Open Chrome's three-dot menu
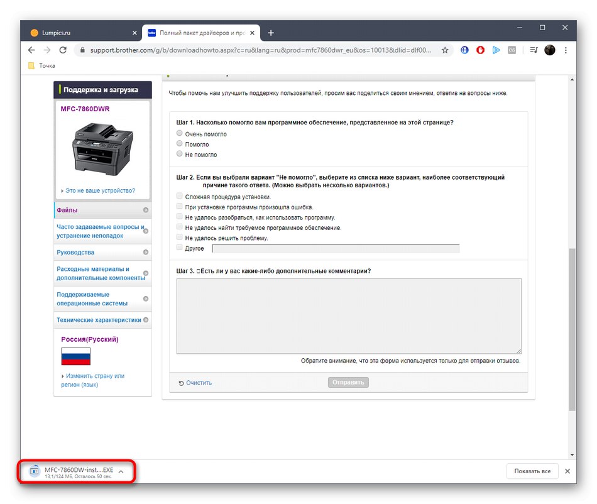 point(566,49)
